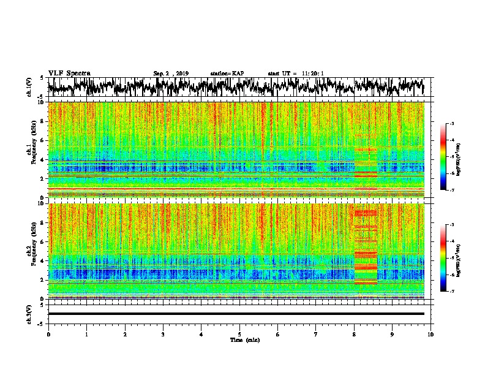Screen dimensions: 485x375
Task: Click the "-7" label on the lower colorbar
Action: click(452, 292)
